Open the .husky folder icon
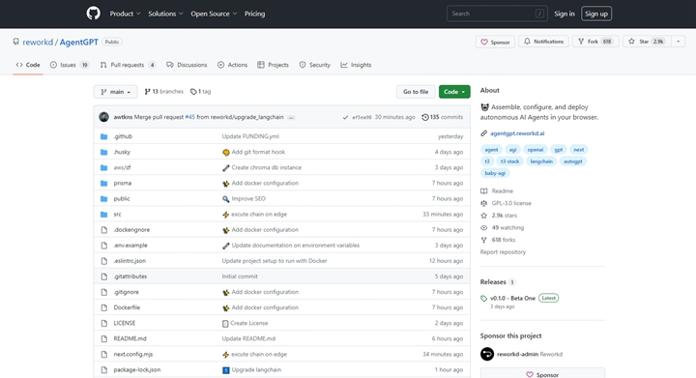 coord(103,152)
